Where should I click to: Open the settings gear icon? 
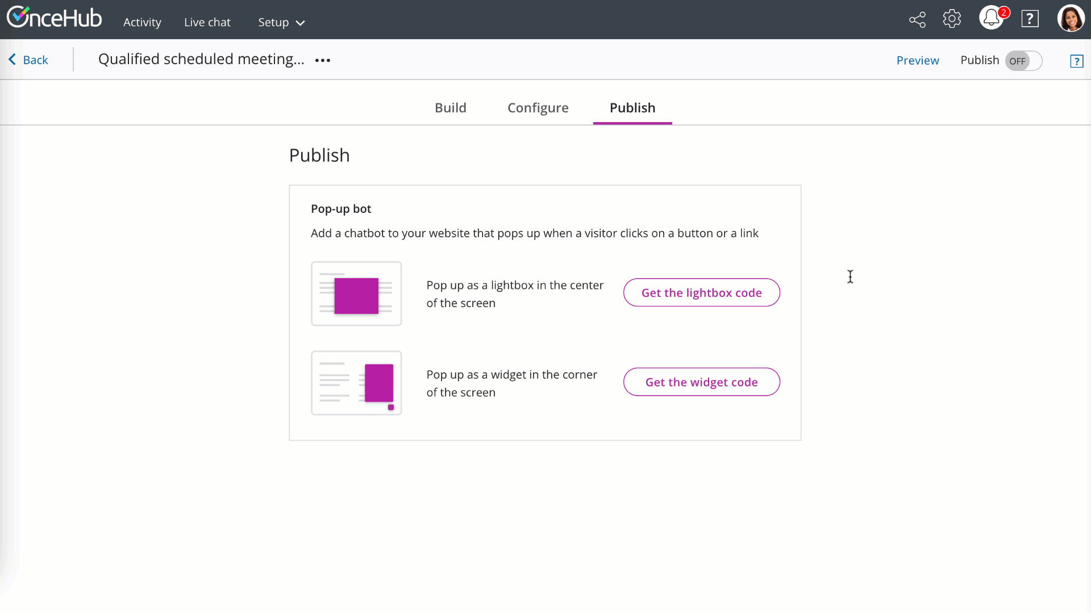pos(952,19)
